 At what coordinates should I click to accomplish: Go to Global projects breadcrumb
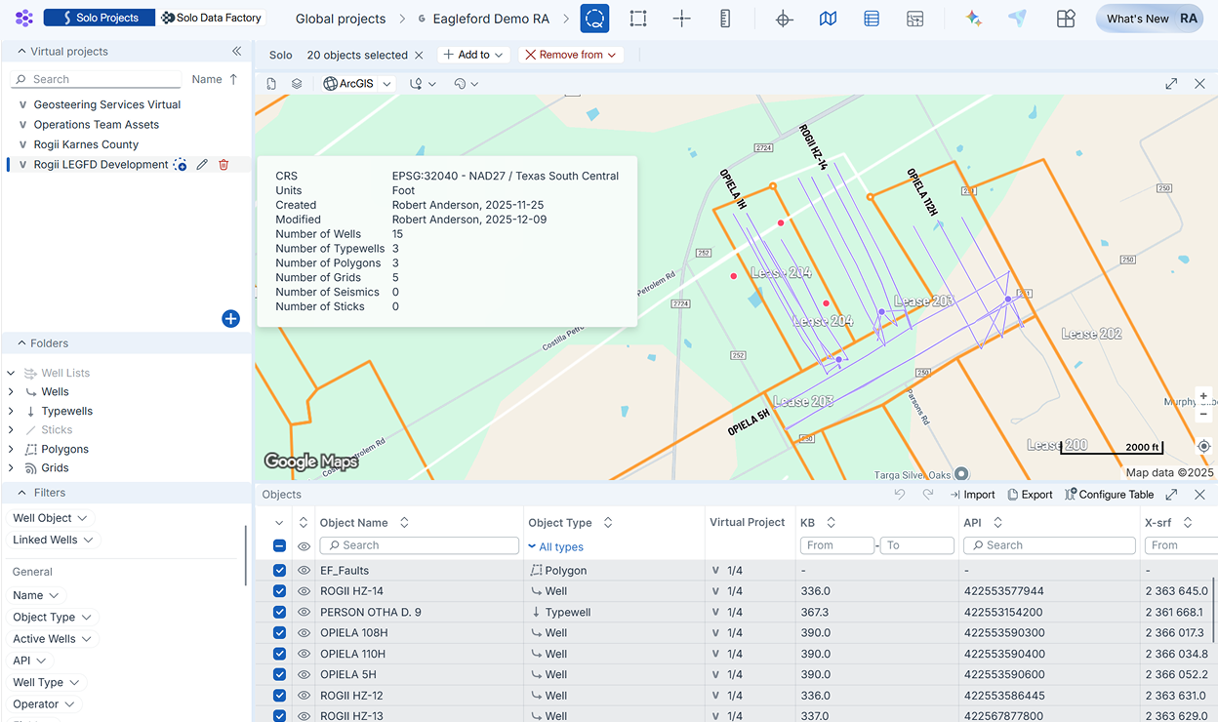tap(340, 19)
